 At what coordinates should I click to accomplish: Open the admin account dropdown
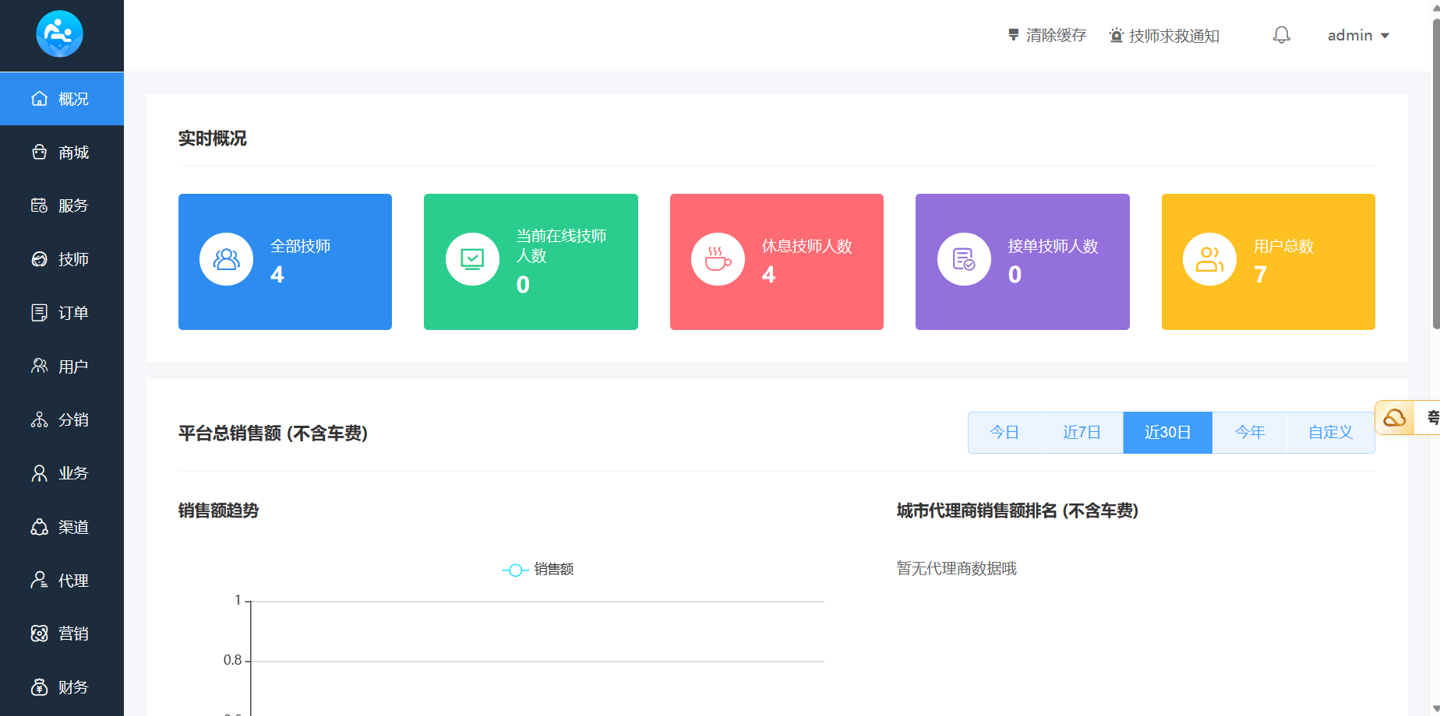coord(1357,36)
